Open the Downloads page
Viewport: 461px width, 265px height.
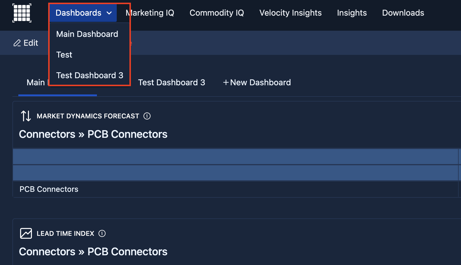pos(403,13)
